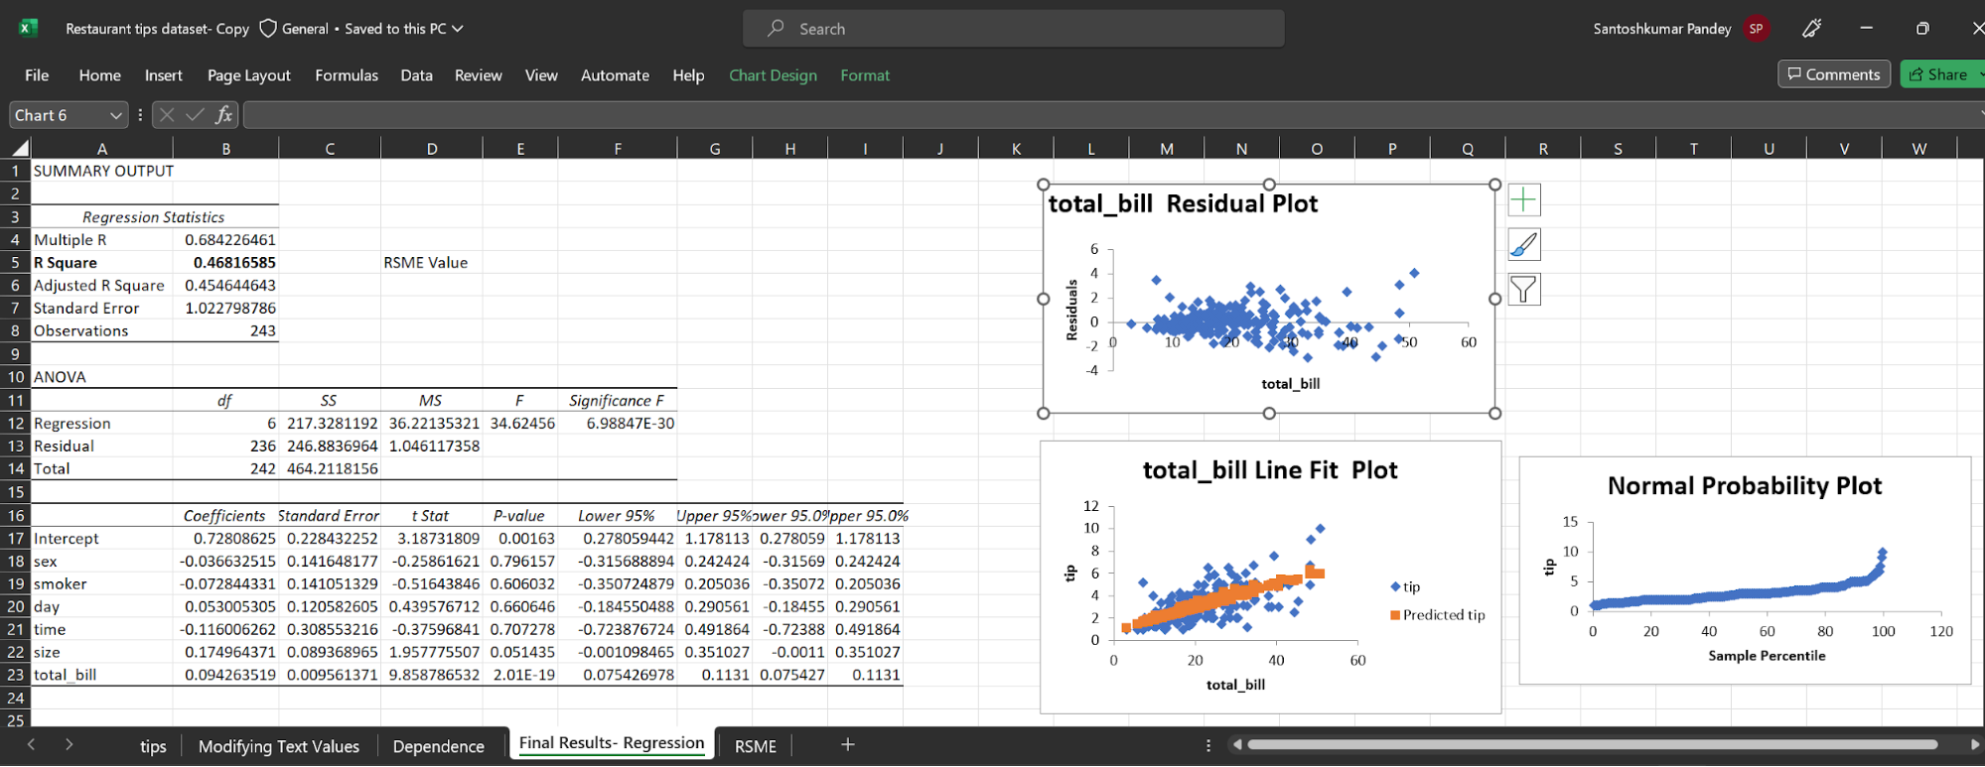The height and width of the screenshot is (767, 1985).
Task: Open the file save location dropdown
Action: pos(458,29)
